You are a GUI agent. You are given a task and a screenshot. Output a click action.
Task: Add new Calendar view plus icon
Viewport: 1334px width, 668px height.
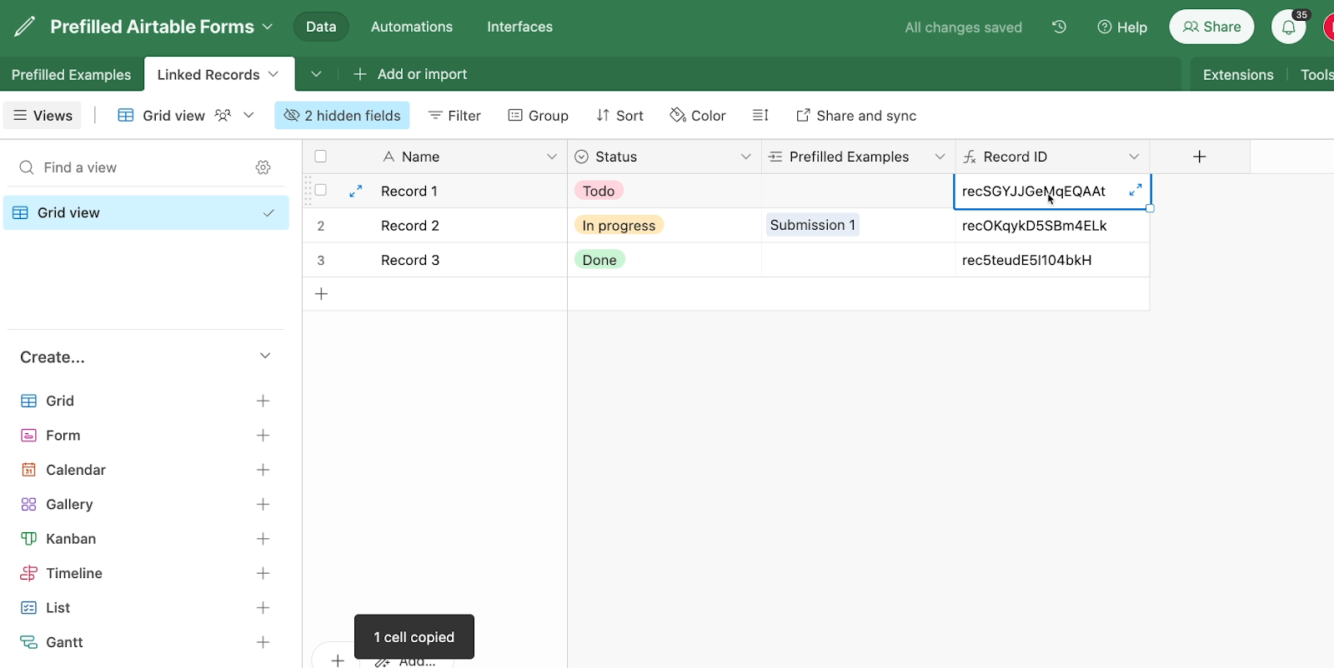[263, 470]
